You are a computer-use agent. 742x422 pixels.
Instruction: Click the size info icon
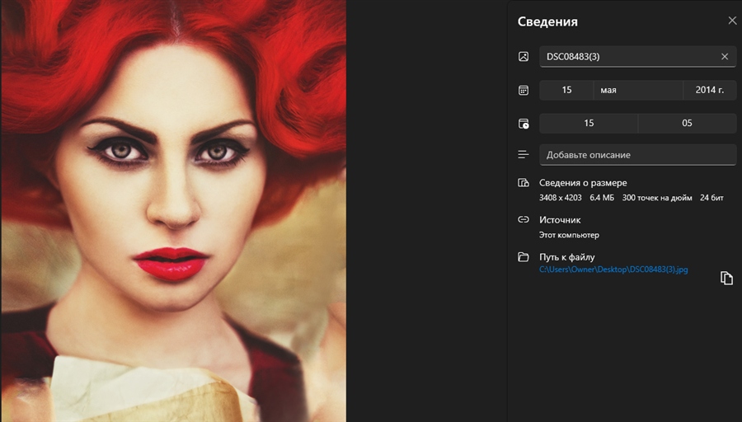coord(523,183)
